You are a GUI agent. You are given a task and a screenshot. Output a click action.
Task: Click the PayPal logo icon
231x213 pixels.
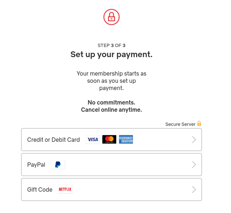[x=58, y=165]
